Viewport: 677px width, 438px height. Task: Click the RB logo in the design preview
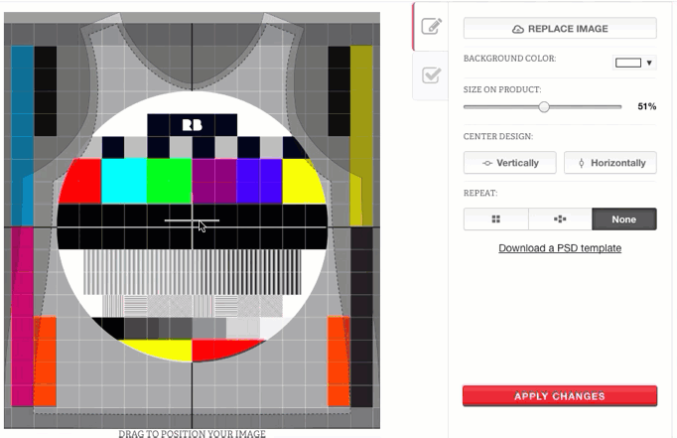[x=193, y=125]
